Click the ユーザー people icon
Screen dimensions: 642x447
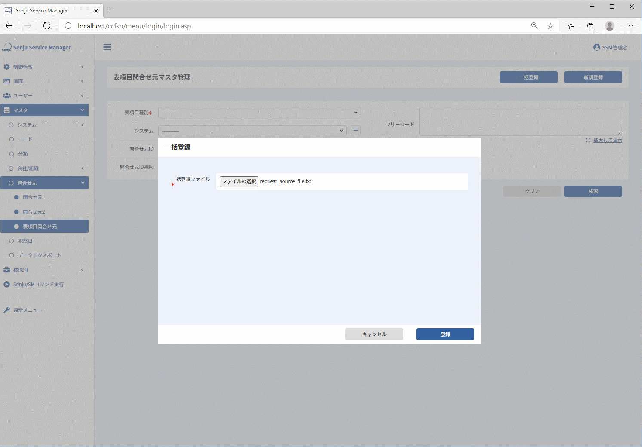(x=6, y=96)
